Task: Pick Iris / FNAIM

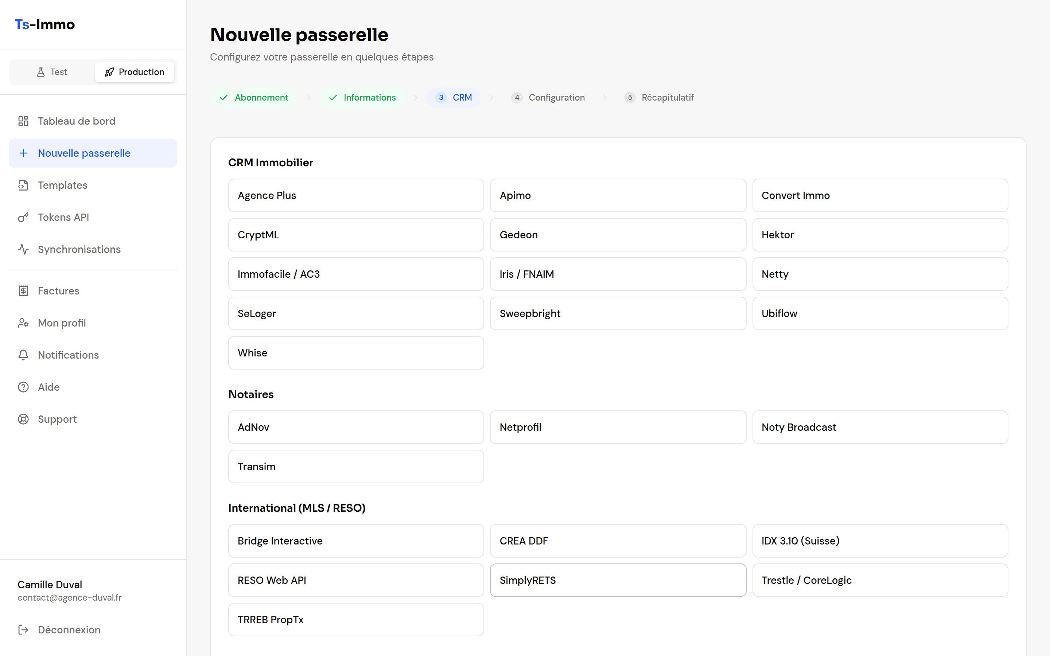Action: 618,274
